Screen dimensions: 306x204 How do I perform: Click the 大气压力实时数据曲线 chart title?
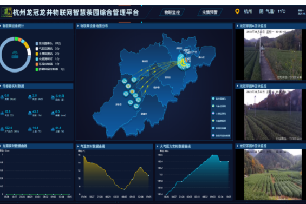point(175,146)
